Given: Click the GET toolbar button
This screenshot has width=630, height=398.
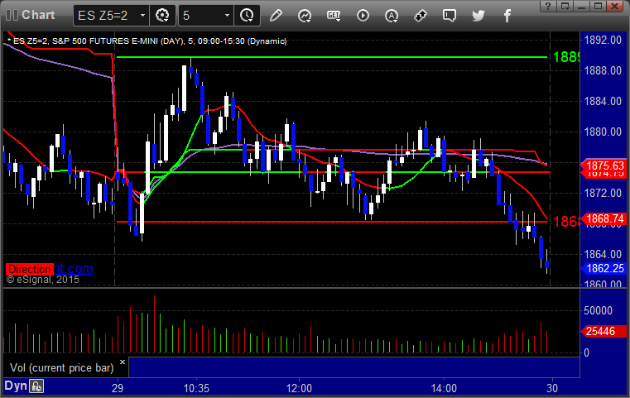Looking at the screenshot, I should [334, 16].
